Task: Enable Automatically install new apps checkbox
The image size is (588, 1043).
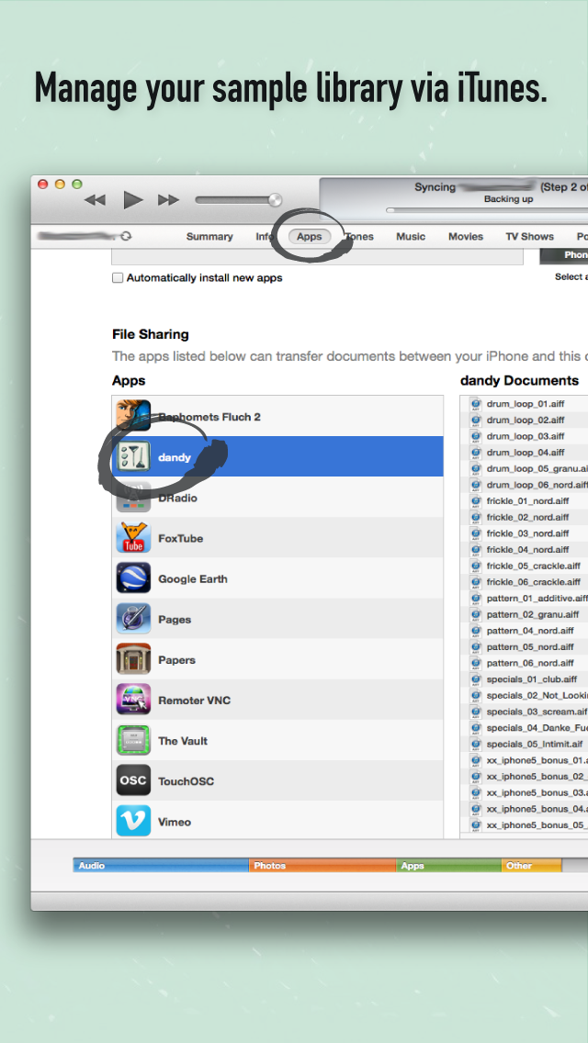Action: [x=118, y=278]
